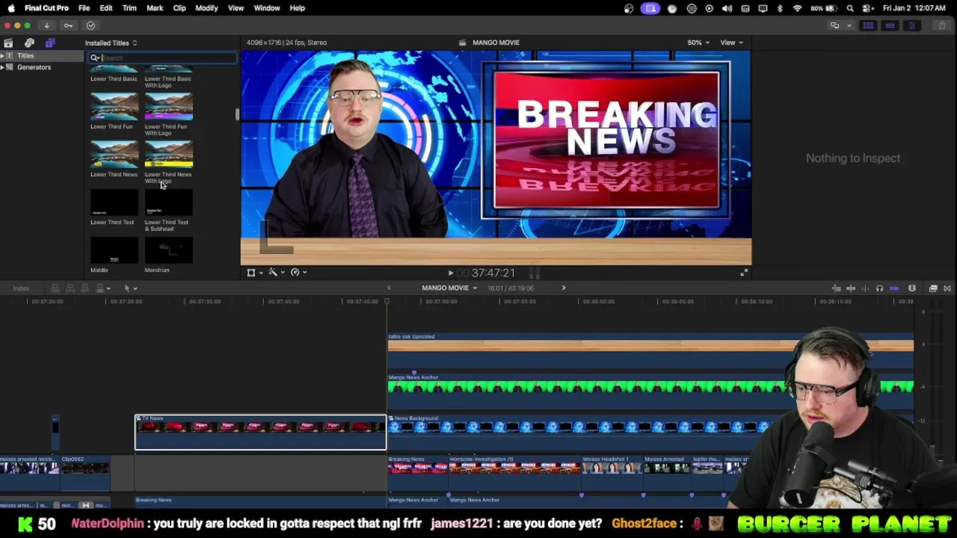This screenshot has width=957, height=538.
Task: Show the Photos and Audio sidebar
Action: coord(29,43)
